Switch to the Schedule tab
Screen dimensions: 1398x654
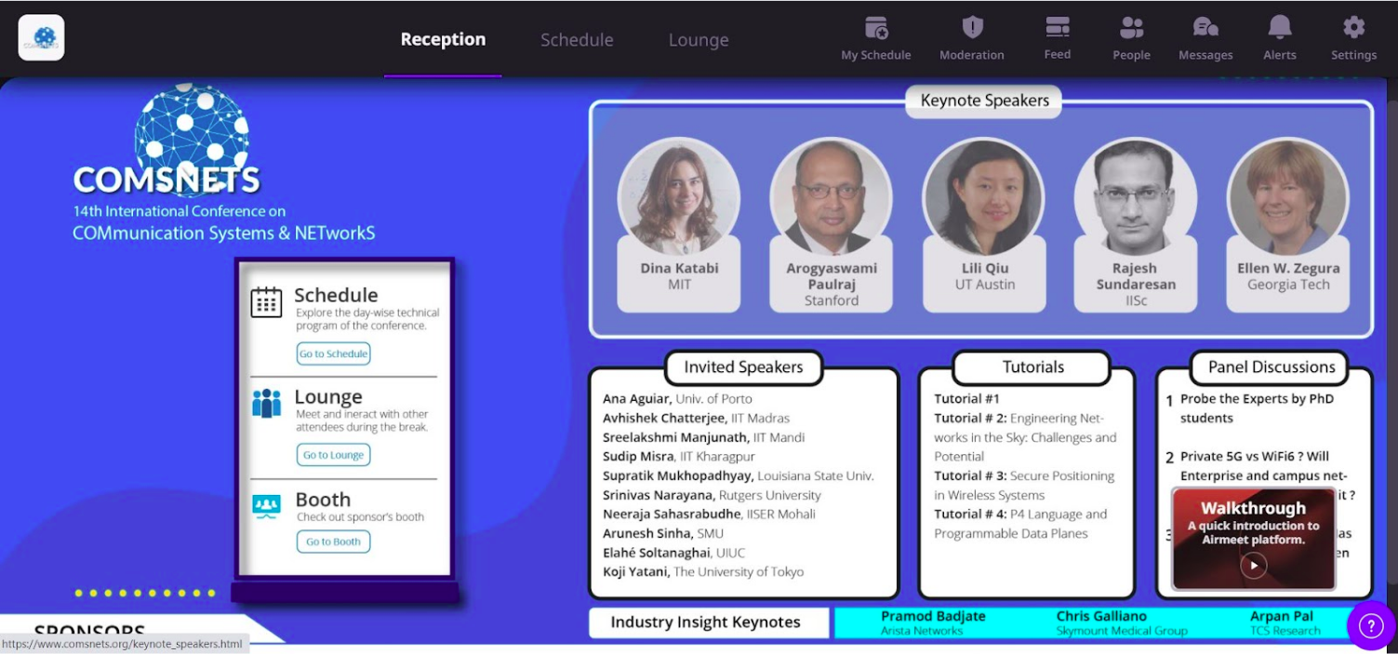pyautogui.click(x=577, y=40)
